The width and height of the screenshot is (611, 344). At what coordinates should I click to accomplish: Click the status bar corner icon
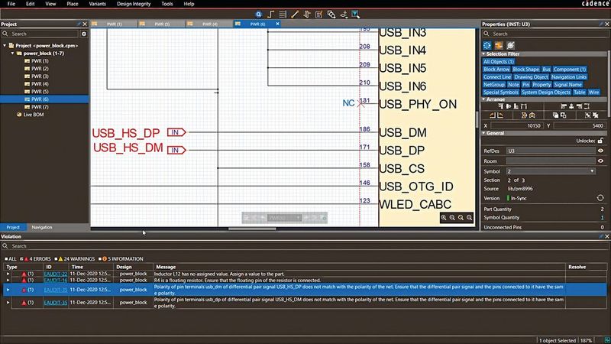coord(606,340)
